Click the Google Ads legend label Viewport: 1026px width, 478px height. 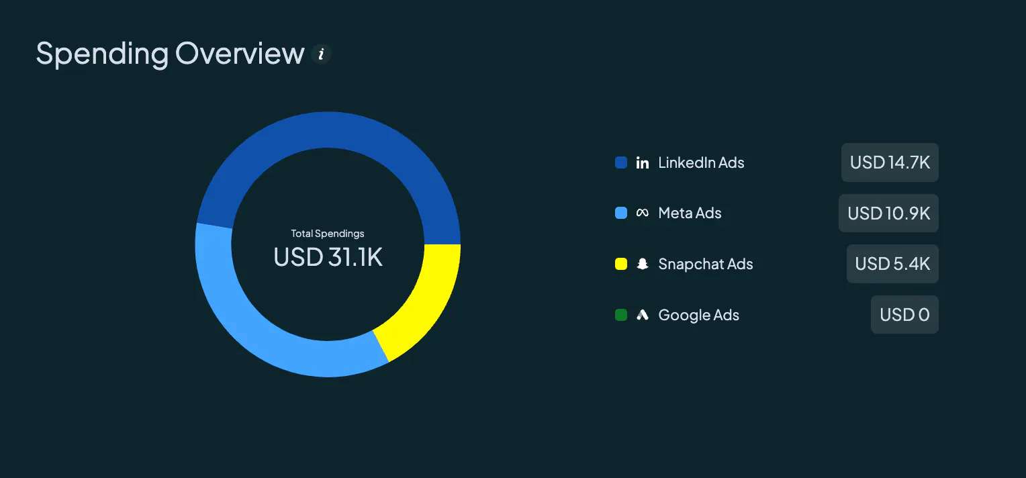point(698,315)
